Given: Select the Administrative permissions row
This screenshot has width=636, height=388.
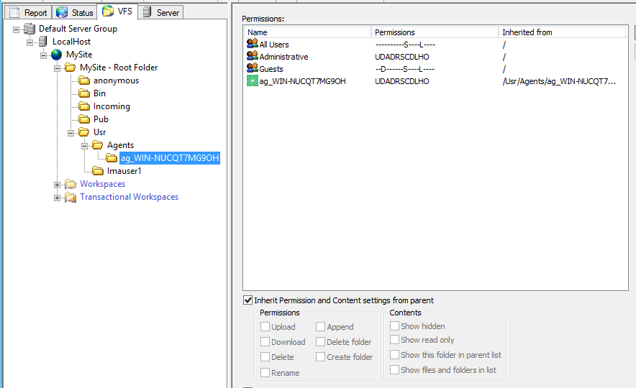Looking at the screenshot, I should pos(283,57).
